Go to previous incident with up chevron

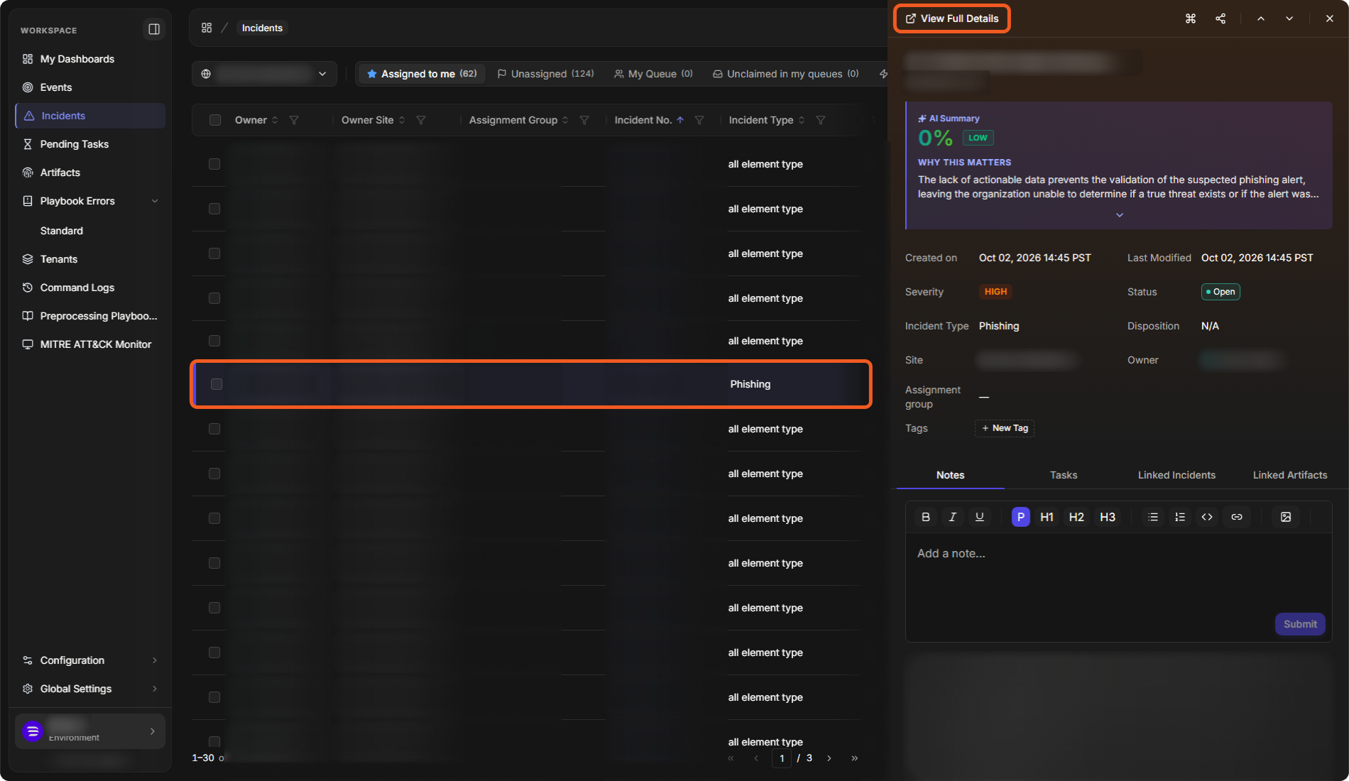[1261, 18]
